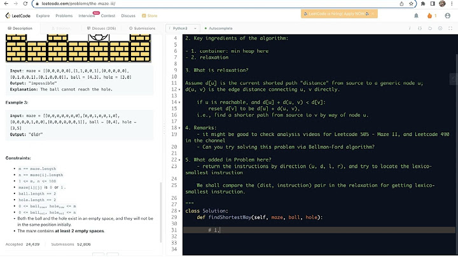This screenshot has width=458, height=257.
Task: Click LeetCode is hiring banner
Action: tap(337, 14)
